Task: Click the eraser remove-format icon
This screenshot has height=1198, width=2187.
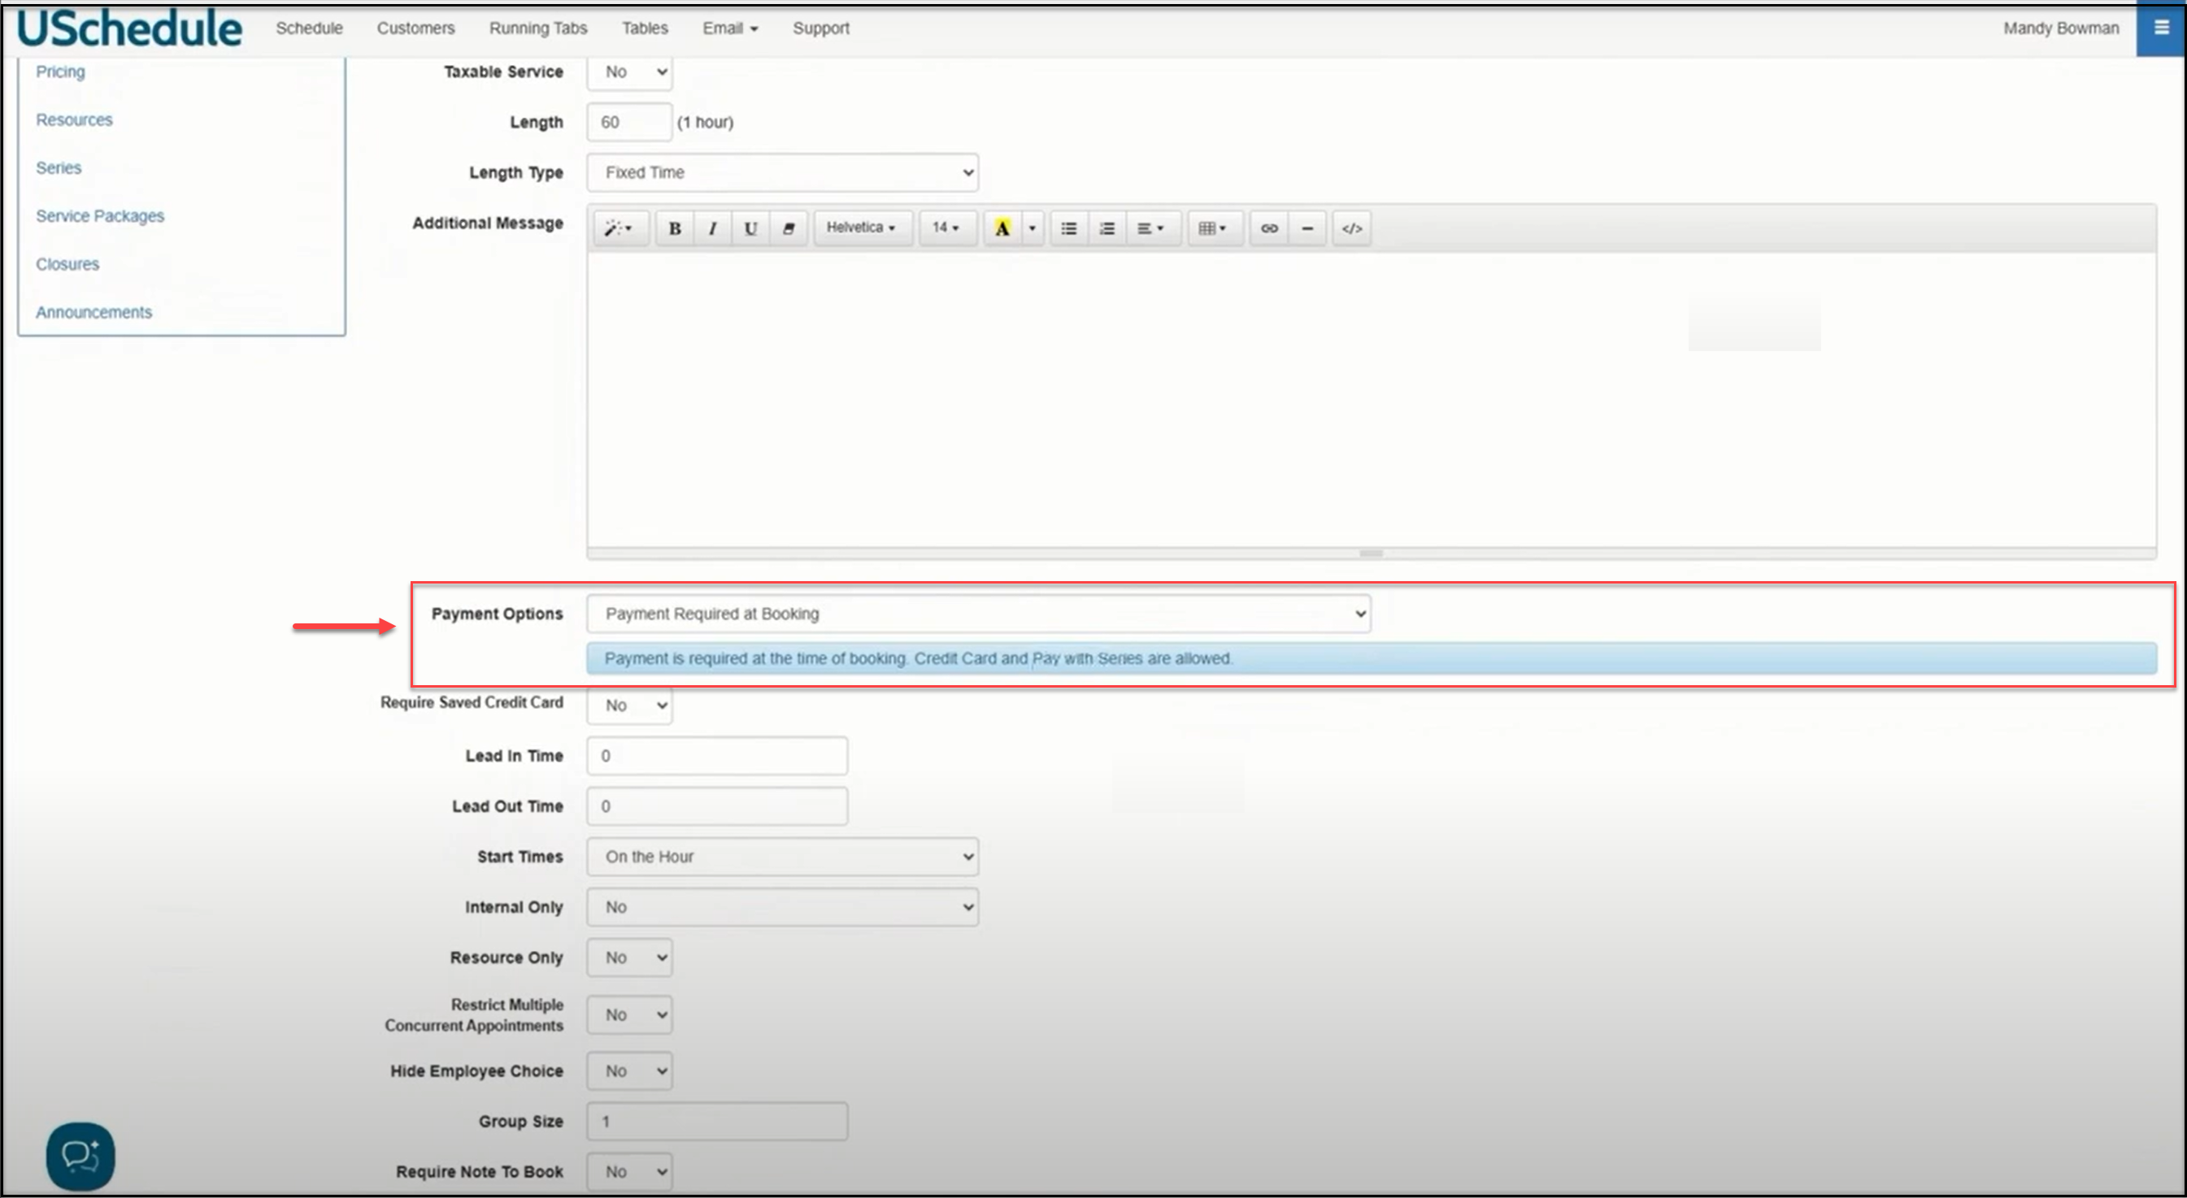Action: [789, 228]
